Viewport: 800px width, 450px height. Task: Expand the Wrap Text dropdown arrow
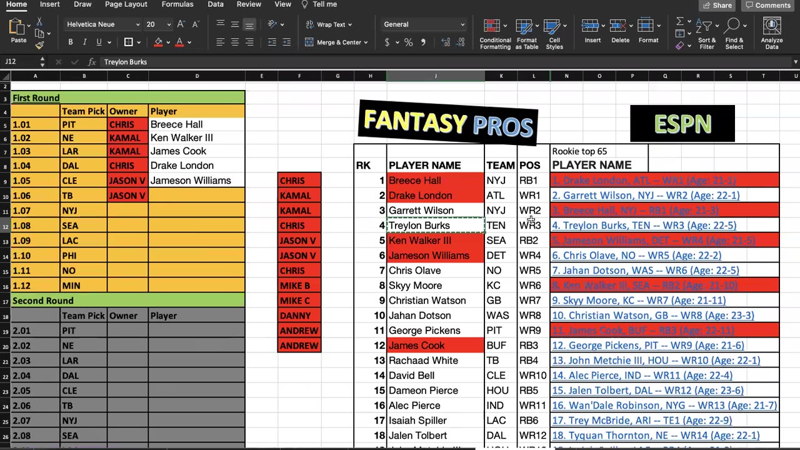(349, 24)
